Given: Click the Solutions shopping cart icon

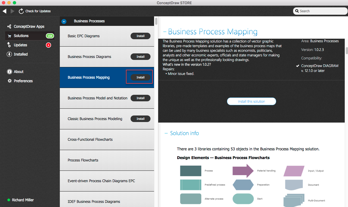Looking at the screenshot, I should pyautogui.click(x=9, y=36).
